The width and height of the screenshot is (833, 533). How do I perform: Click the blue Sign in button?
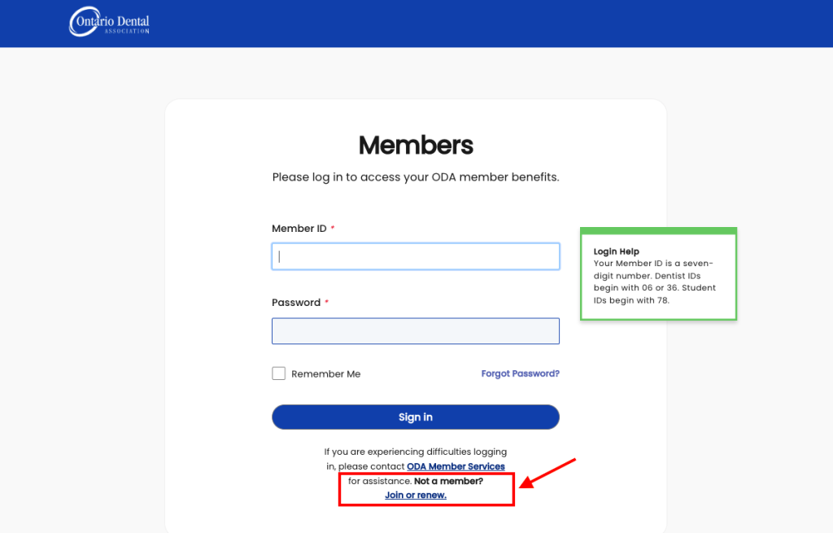tap(416, 417)
